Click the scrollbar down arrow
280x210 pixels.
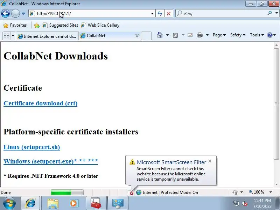276,184
